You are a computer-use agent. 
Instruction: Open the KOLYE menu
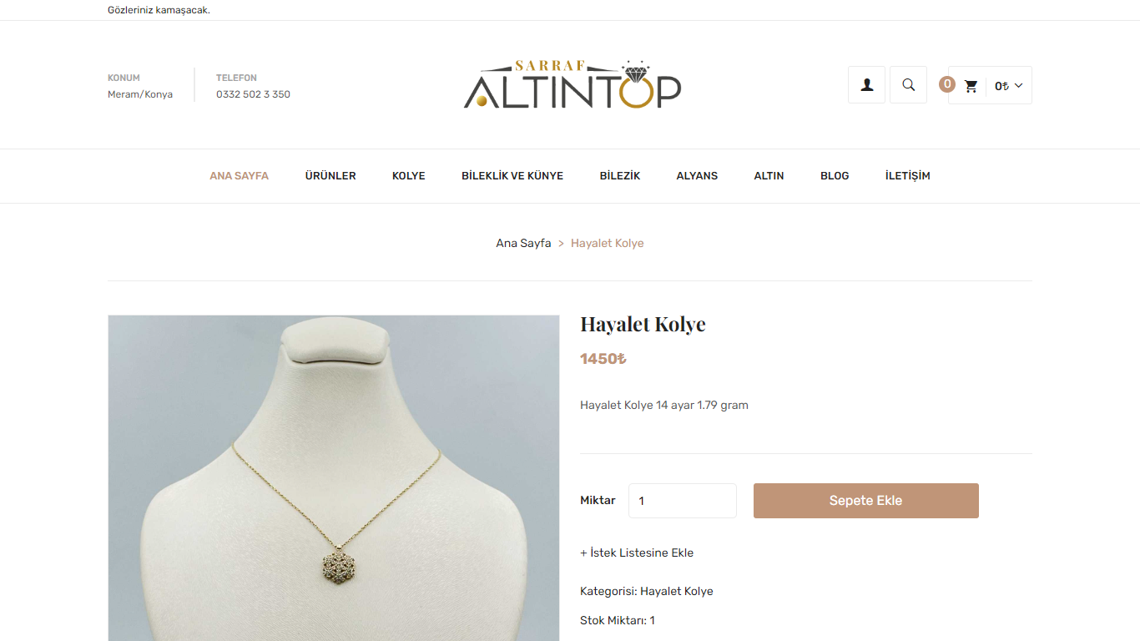(x=409, y=176)
